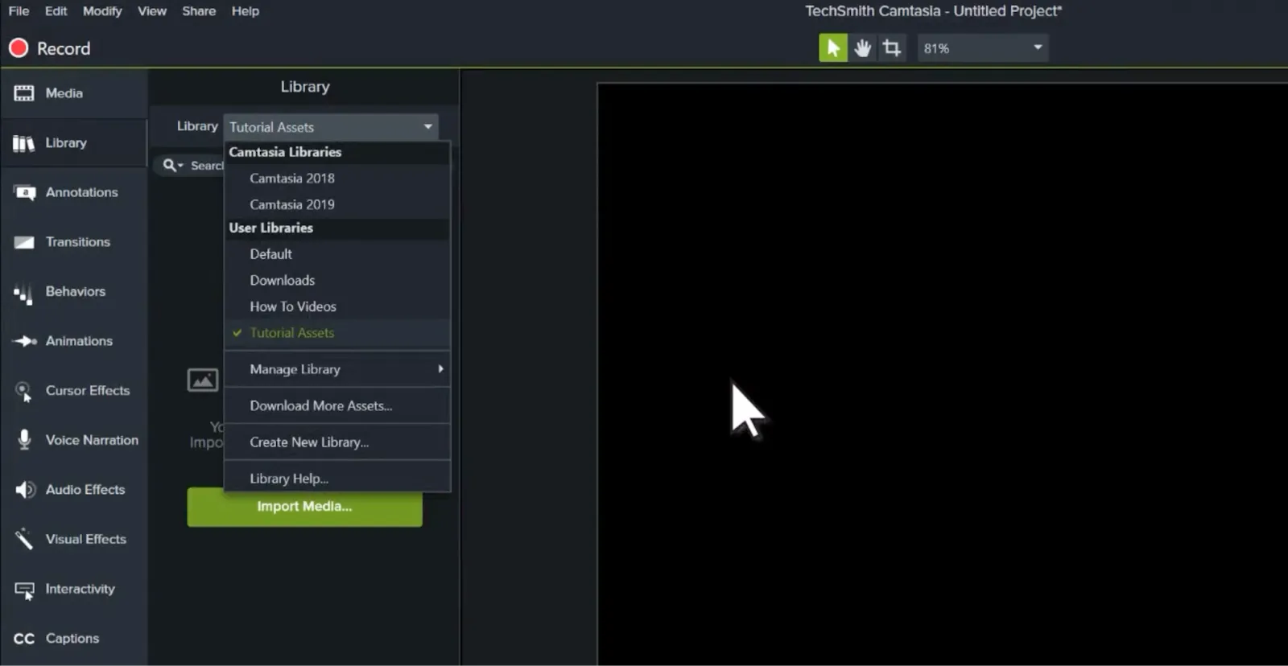Select Camtasia 2019 library

(337, 204)
